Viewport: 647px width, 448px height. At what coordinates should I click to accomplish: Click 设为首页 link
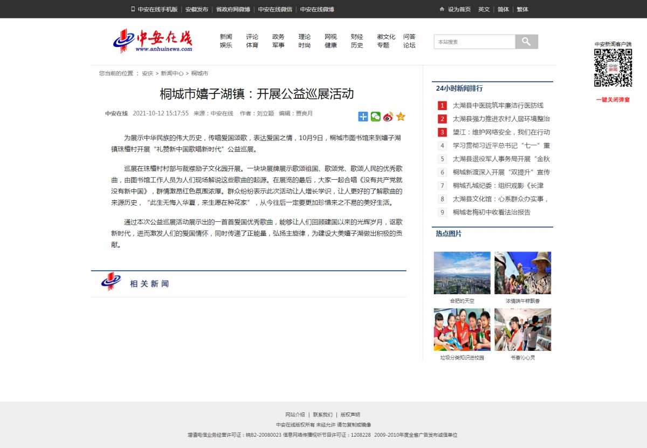(459, 9)
